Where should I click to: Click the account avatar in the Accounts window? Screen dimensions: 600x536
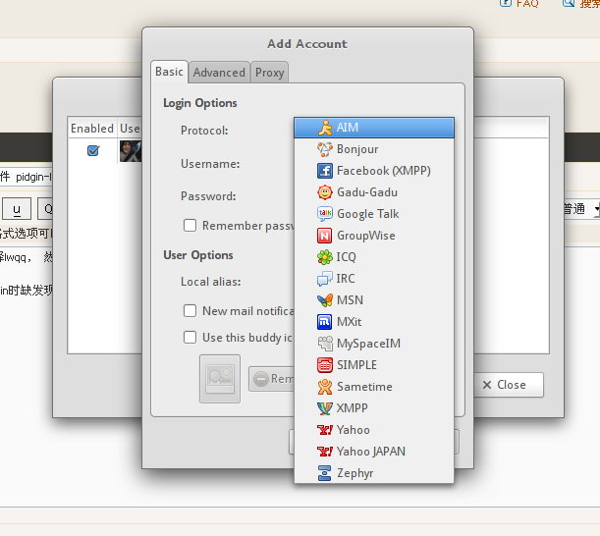tap(130, 151)
